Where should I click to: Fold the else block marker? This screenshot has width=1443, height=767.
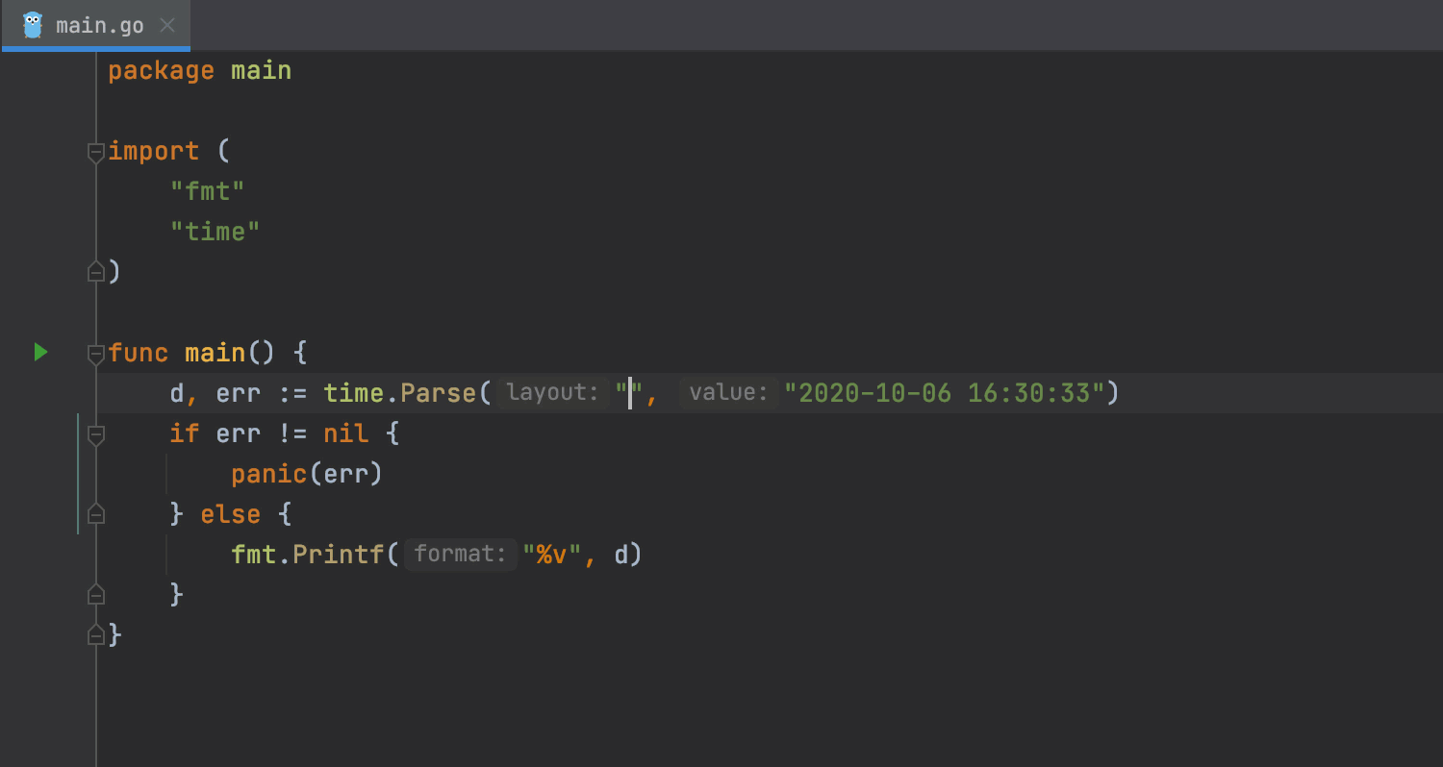[x=95, y=514]
